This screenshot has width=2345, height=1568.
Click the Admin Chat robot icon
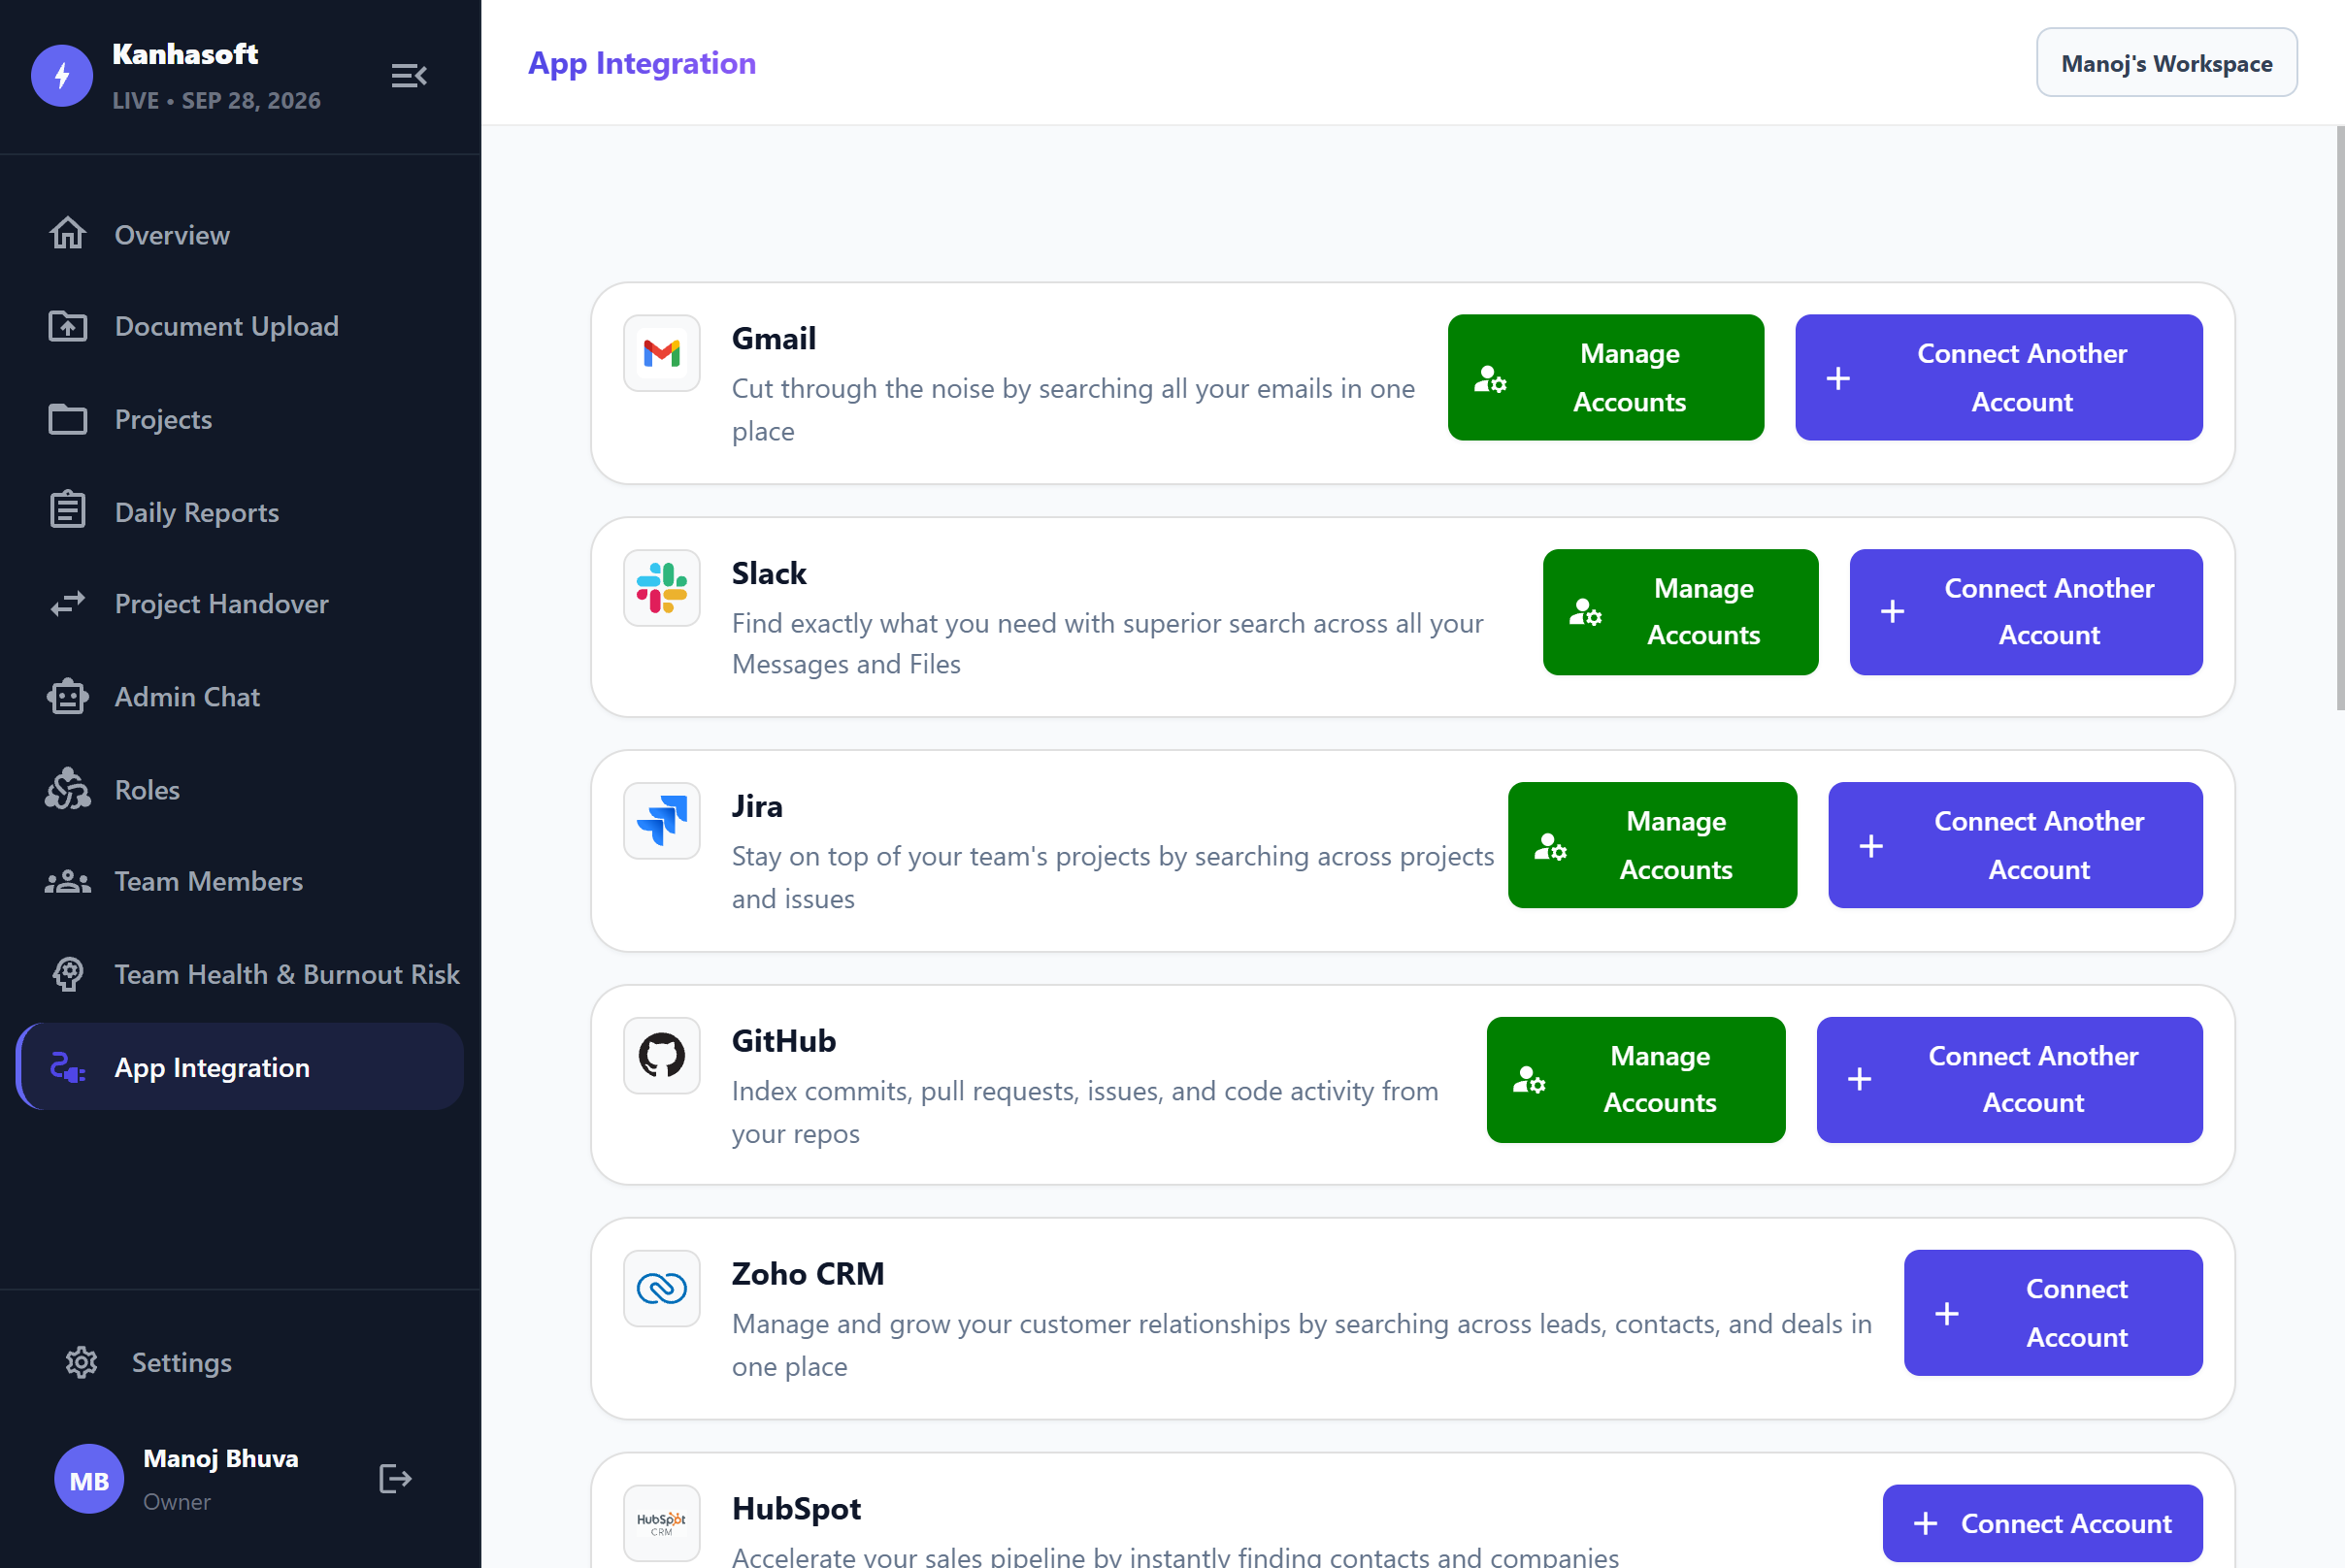68,697
